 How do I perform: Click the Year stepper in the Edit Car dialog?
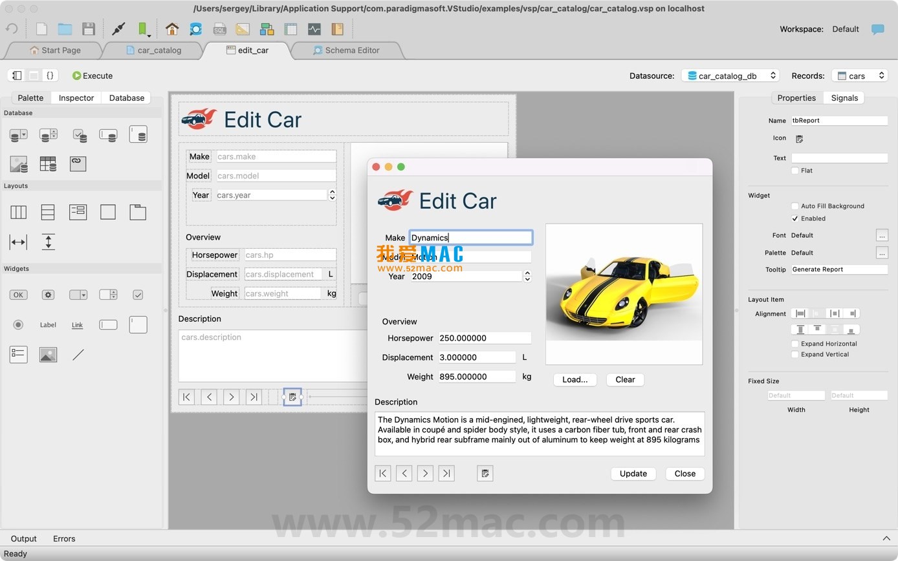pyautogui.click(x=527, y=276)
